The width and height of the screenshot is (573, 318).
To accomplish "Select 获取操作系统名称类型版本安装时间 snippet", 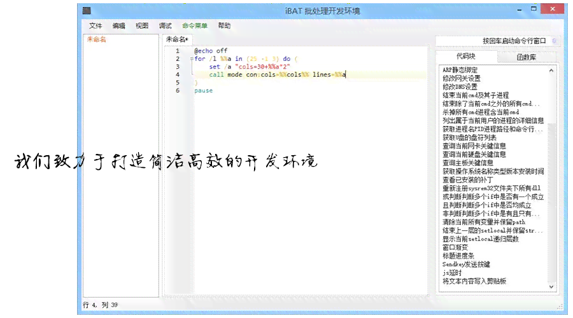I will pyautogui.click(x=493, y=171).
